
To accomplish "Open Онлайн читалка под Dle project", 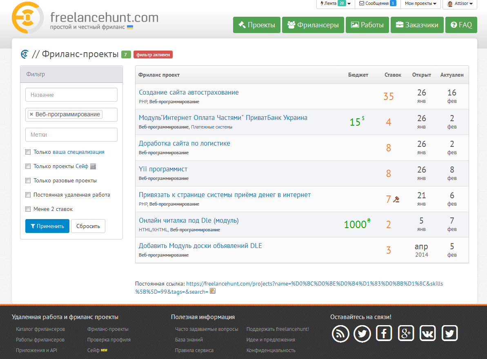I will point(189,221).
